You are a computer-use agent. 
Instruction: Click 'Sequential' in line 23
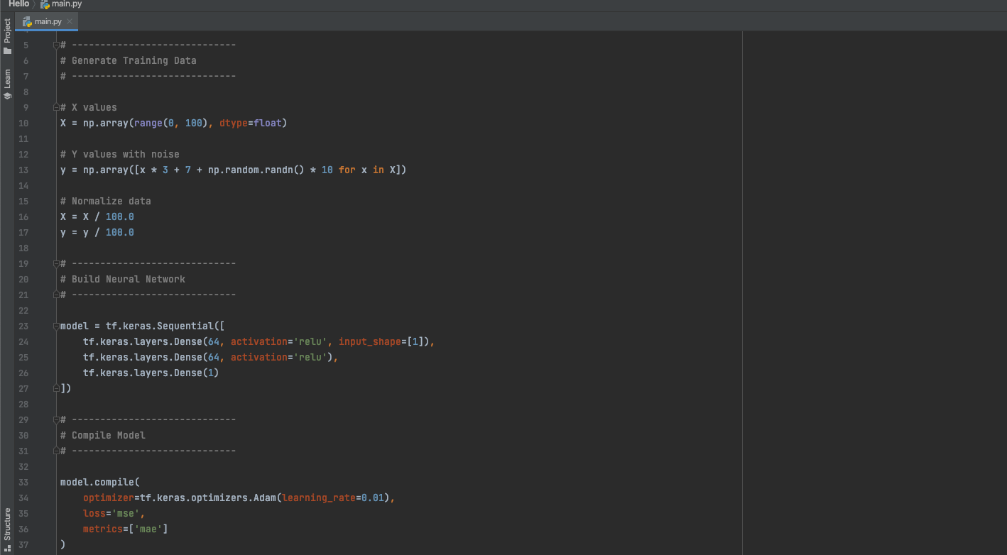point(185,326)
